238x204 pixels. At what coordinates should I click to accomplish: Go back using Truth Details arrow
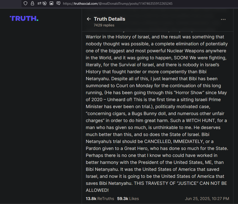(89, 19)
